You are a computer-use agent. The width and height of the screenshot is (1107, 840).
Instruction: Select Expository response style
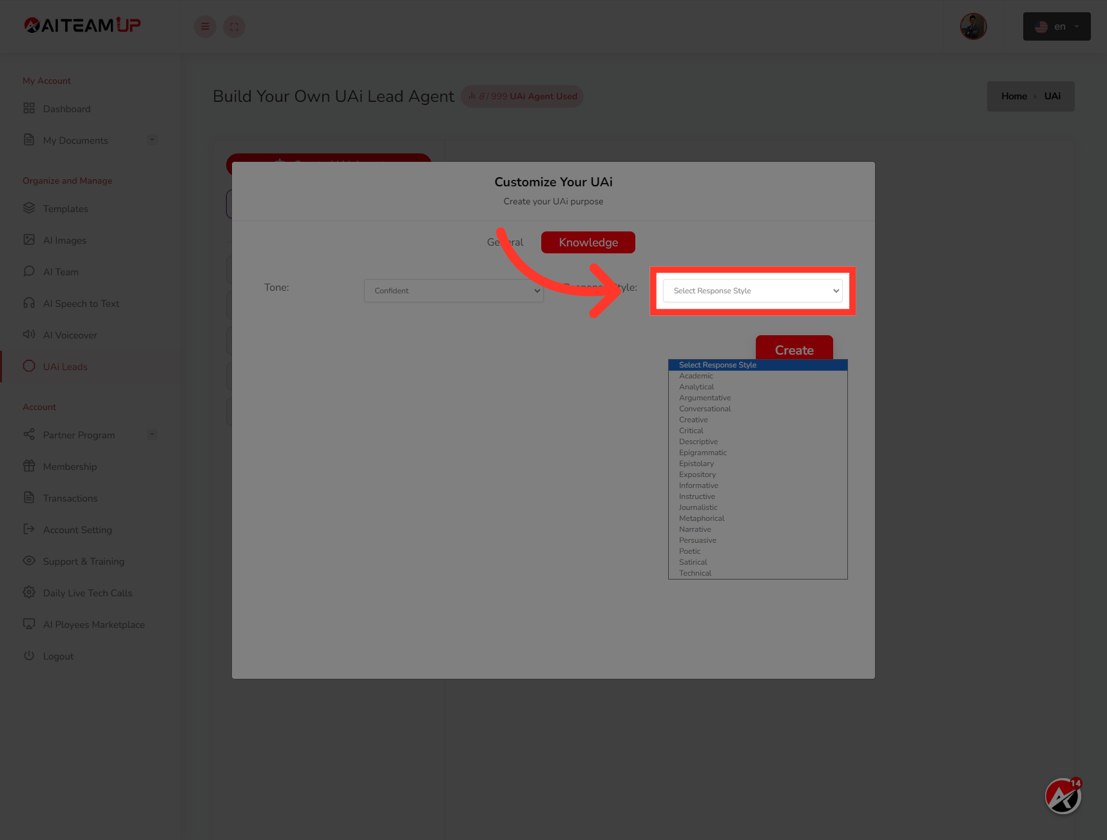pos(758,474)
